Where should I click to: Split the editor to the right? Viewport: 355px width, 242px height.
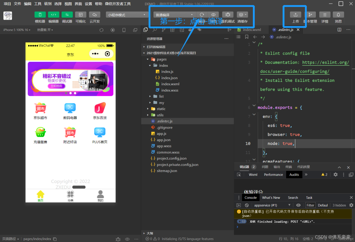(339, 30)
